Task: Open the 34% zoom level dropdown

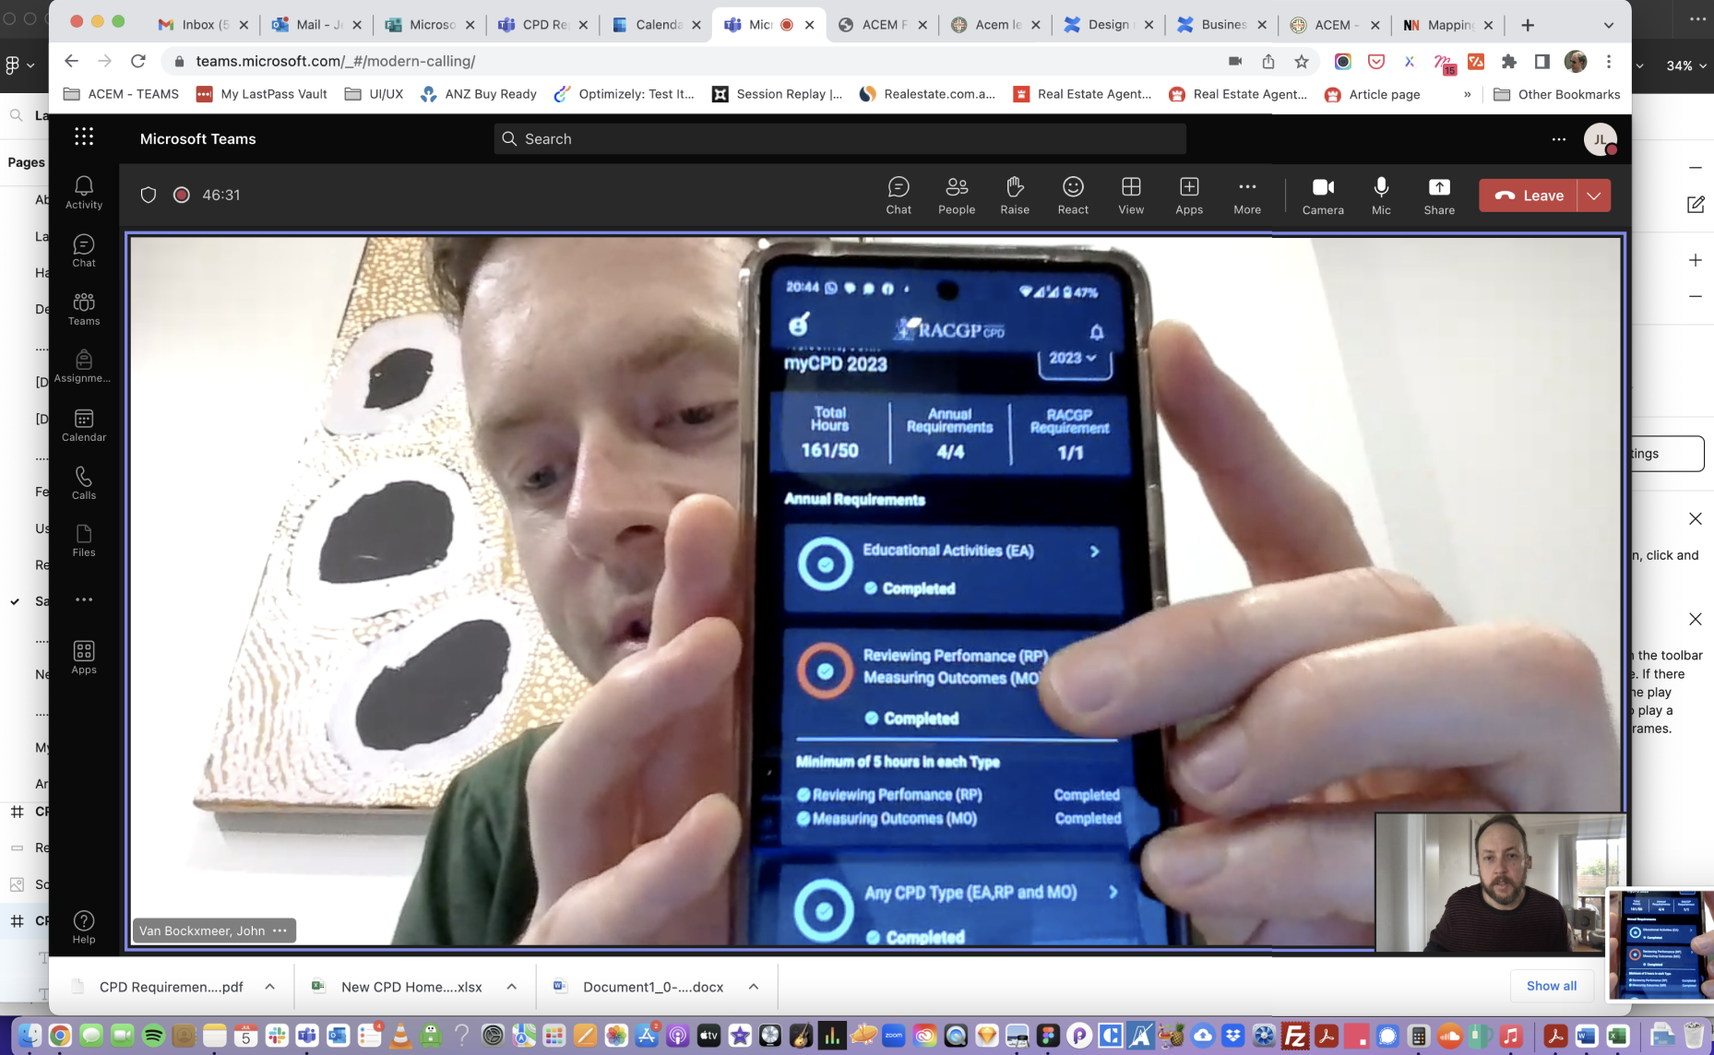Action: (x=1686, y=65)
